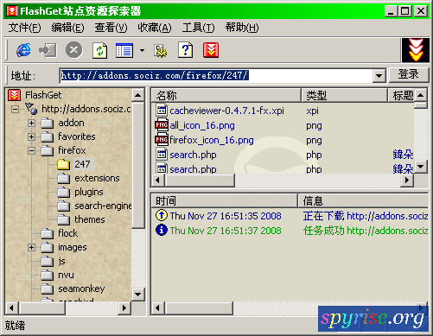The height and width of the screenshot is (336, 433).
Task: Click the red FlashGet download toolbar icon
Action: click(x=211, y=50)
